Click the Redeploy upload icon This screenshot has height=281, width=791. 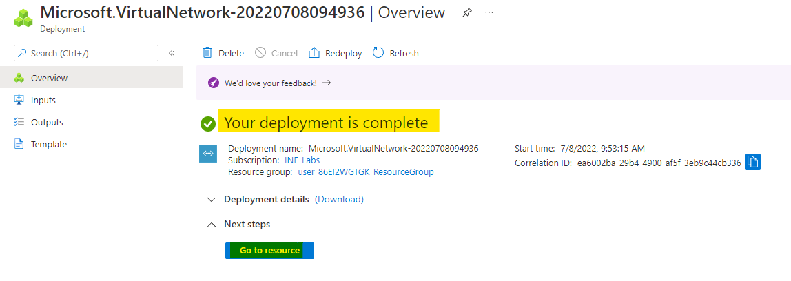(x=314, y=53)
